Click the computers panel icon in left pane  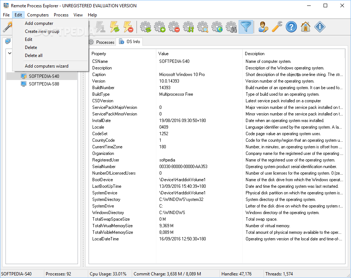8,41
